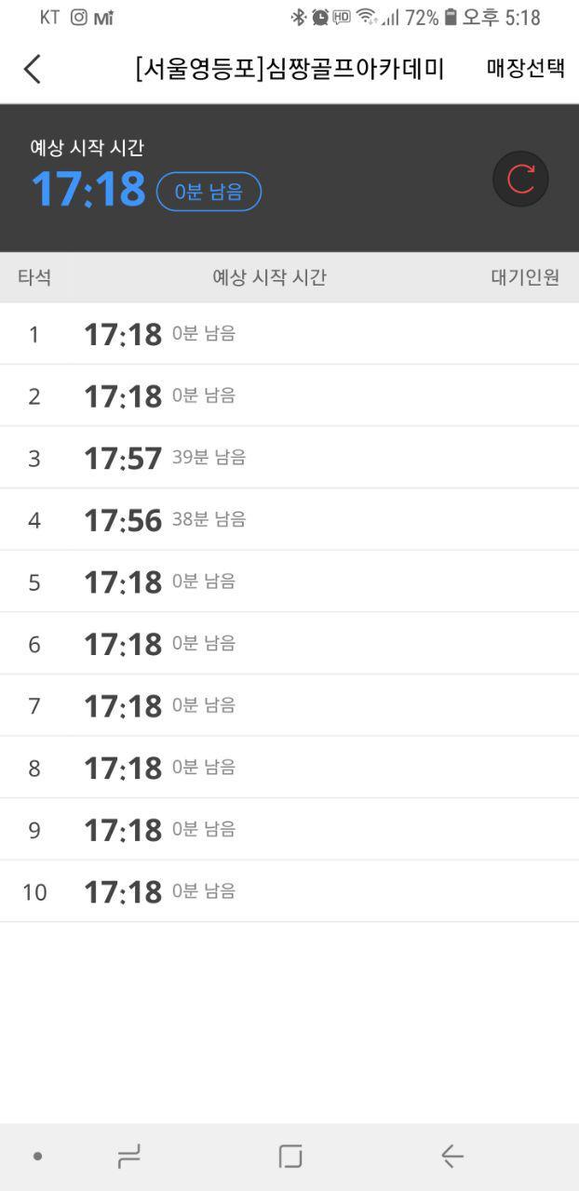
Task: Select bay 5 row
Action: 289,582
